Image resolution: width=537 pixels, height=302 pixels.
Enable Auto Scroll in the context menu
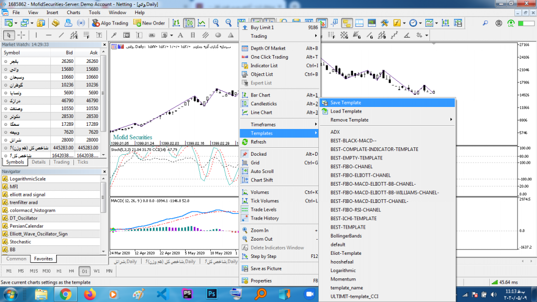262,171
